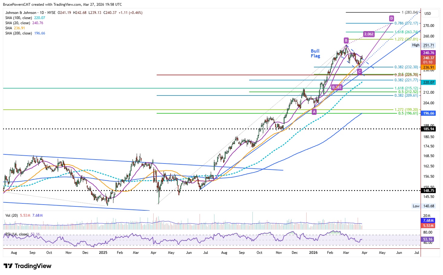Click the 1 (283.04) Fibonacci label
Viewport: 443px width, 275px height.
pyautogui.click(x=410, y=12)
